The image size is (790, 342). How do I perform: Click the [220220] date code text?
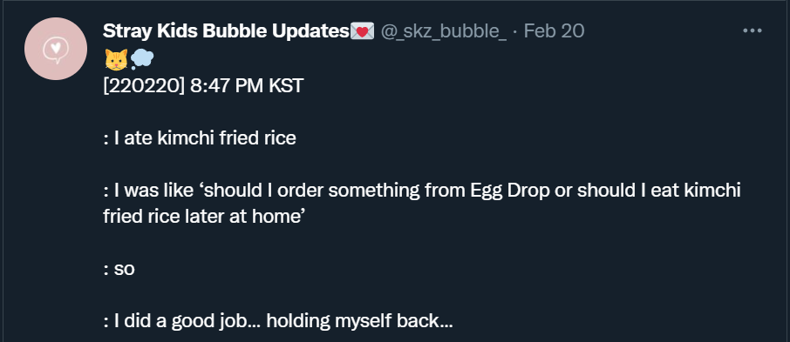pos(144,86)
